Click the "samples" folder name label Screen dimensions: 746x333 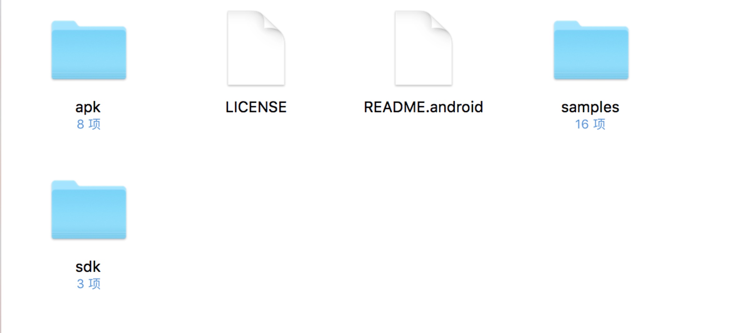click(590, 108)
